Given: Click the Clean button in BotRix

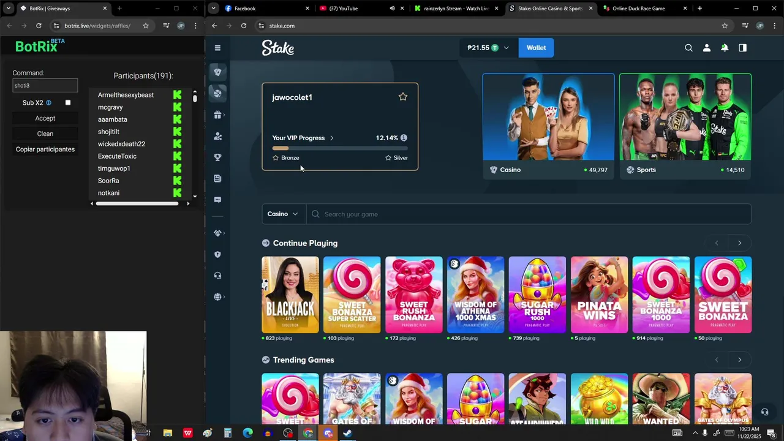Looking at the screenshot, I should [x=45, y=134].
